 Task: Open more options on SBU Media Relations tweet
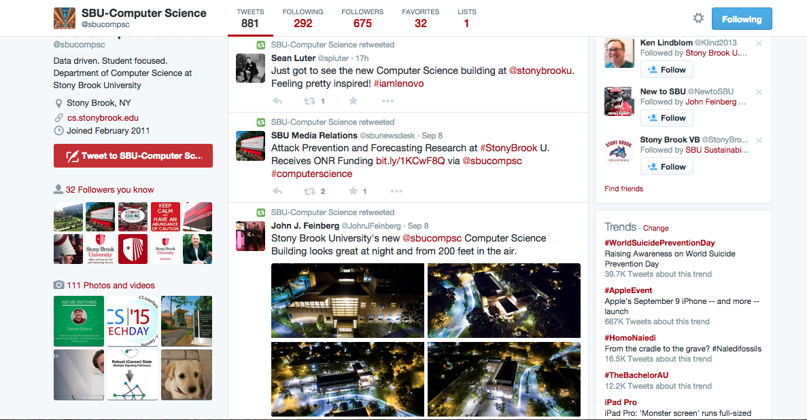coord(396,191)
